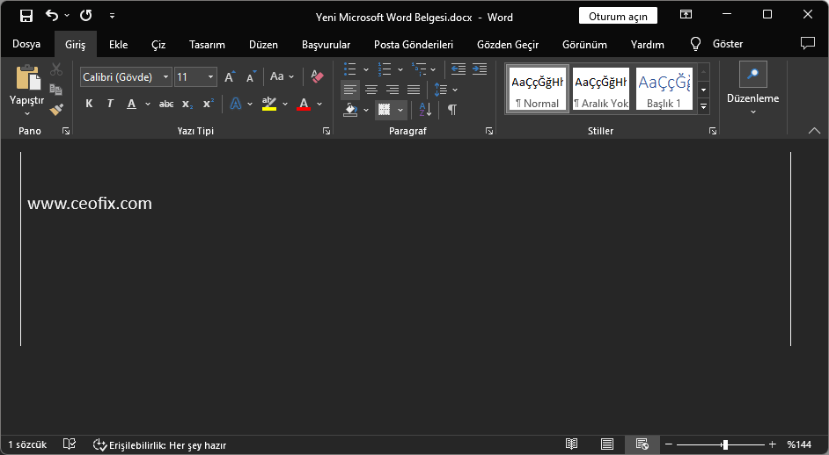
Task: Open the Posta Gönderileri tab
Action: pos(414,45)
